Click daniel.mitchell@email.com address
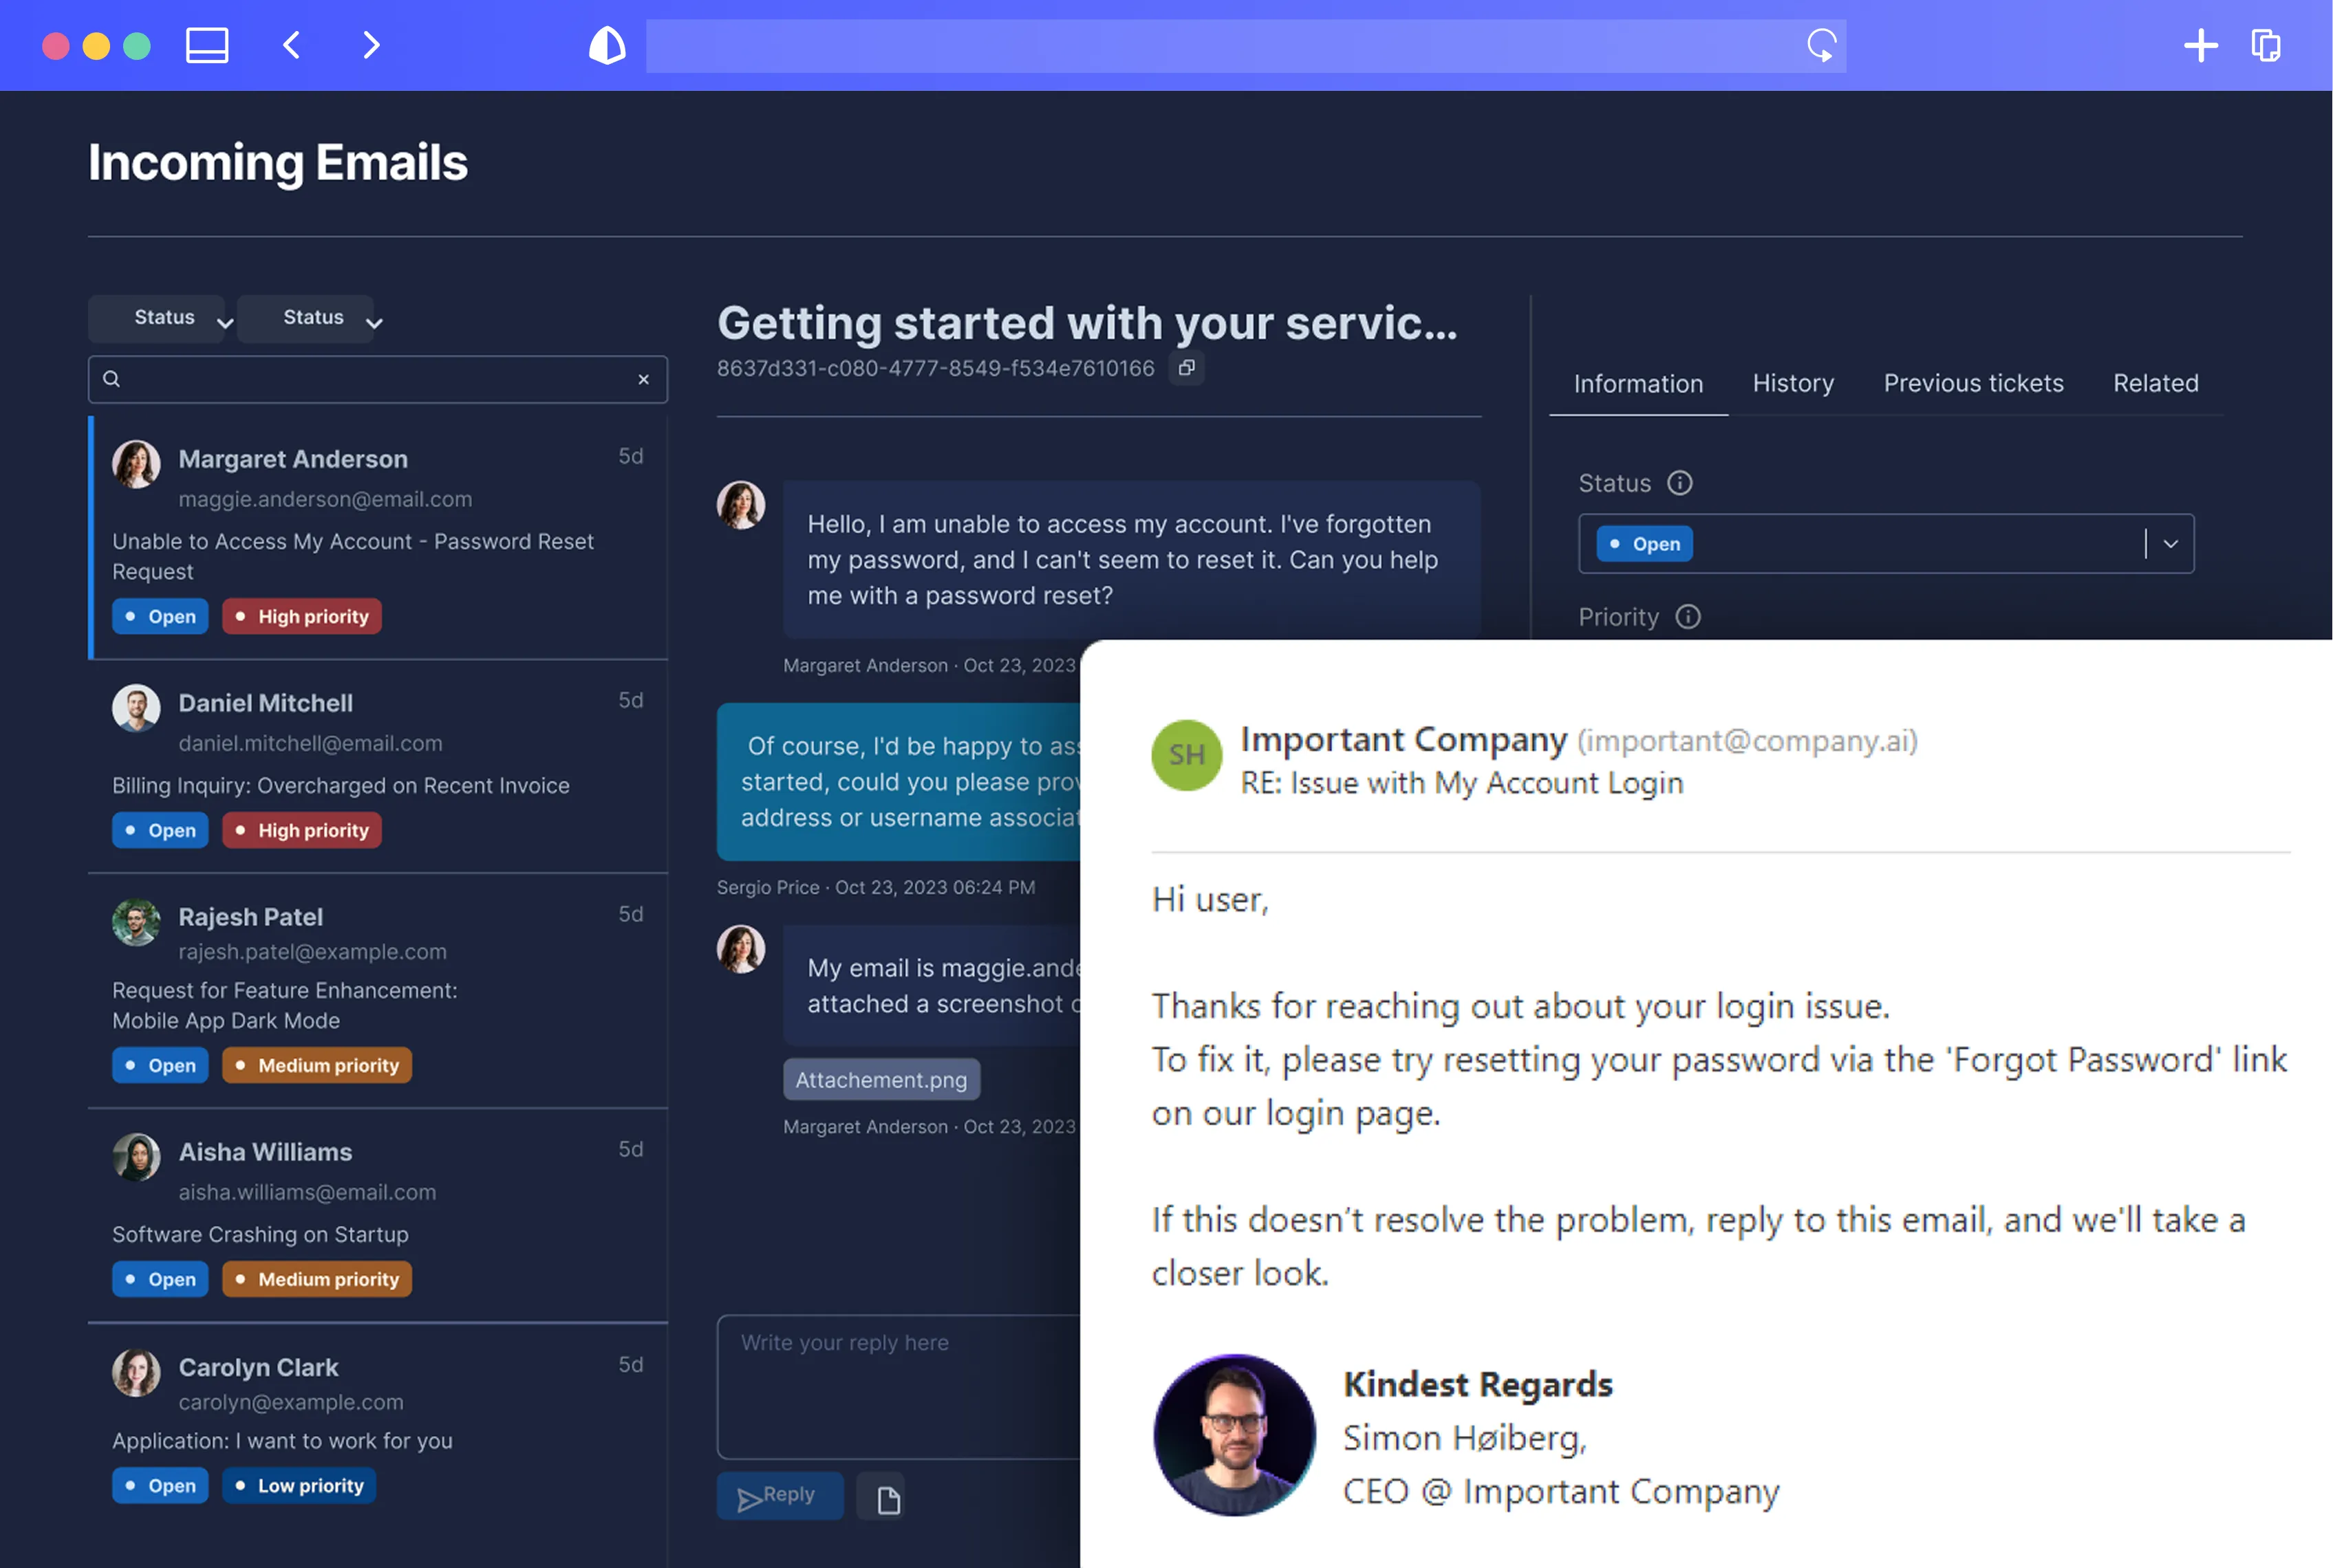This screenshot has height=1568, width=2333. point(310,744)
